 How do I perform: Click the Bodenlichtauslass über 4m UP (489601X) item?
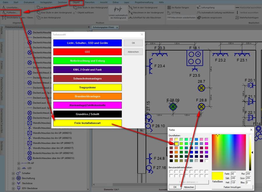[53, 158]
